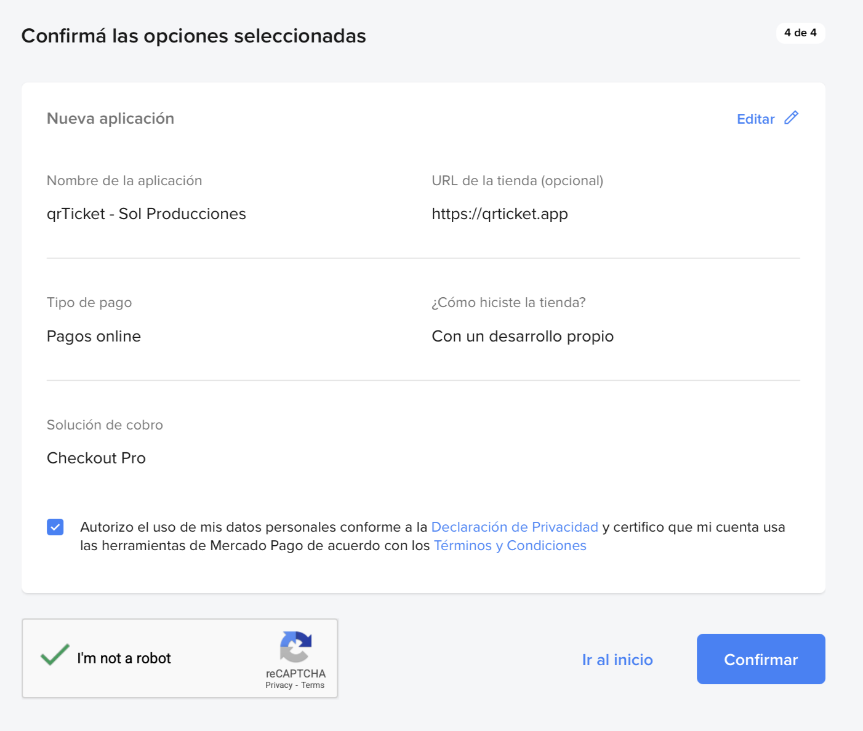Image resolution: width=863 pixels, height=731 pixels.
Task: Click the Solución de cobro label
Action: tap(105, 425)
